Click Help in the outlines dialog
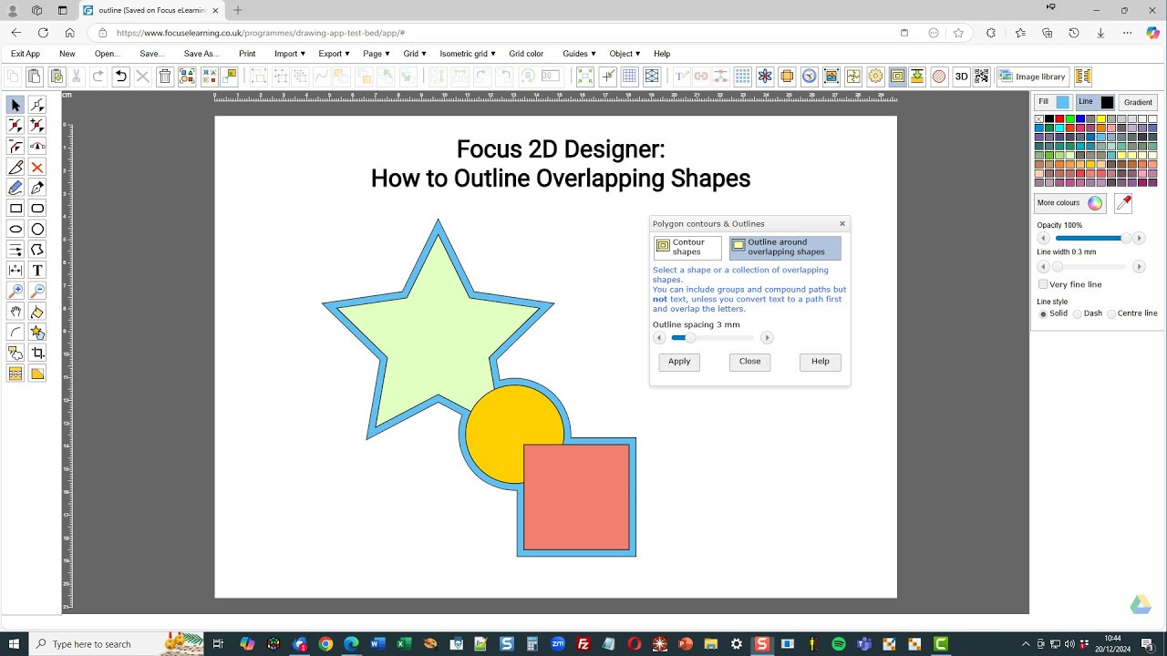 tap(821, 362)
